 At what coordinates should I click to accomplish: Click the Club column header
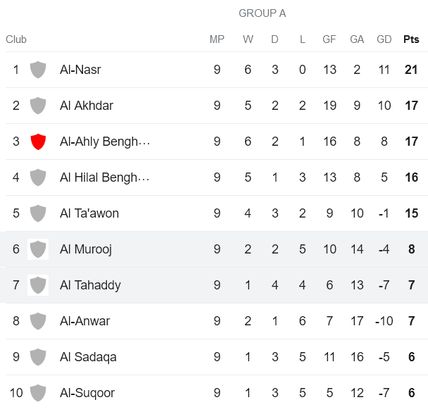tap(16, 39)
